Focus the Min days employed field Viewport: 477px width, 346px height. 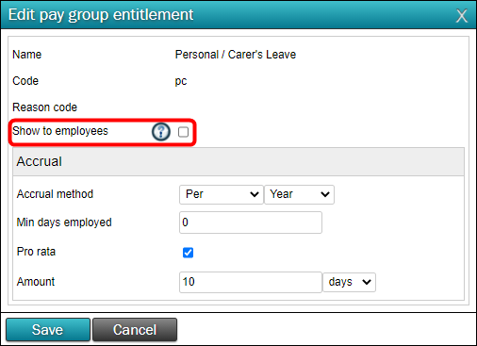point(251,222)
